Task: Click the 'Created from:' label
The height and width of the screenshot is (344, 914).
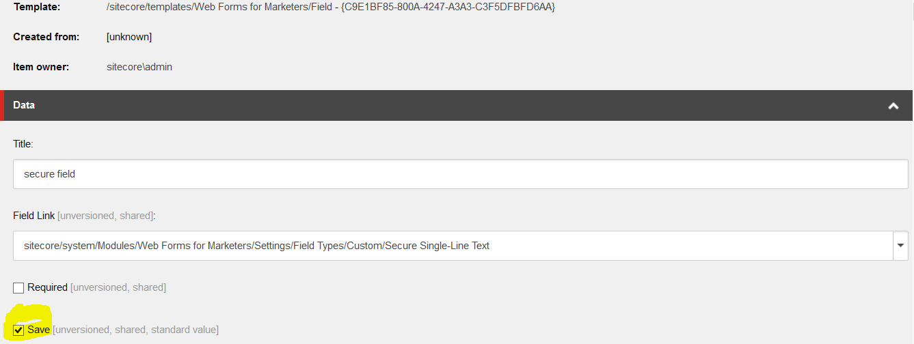Action: pyautogui.click(x=46, y=37)
